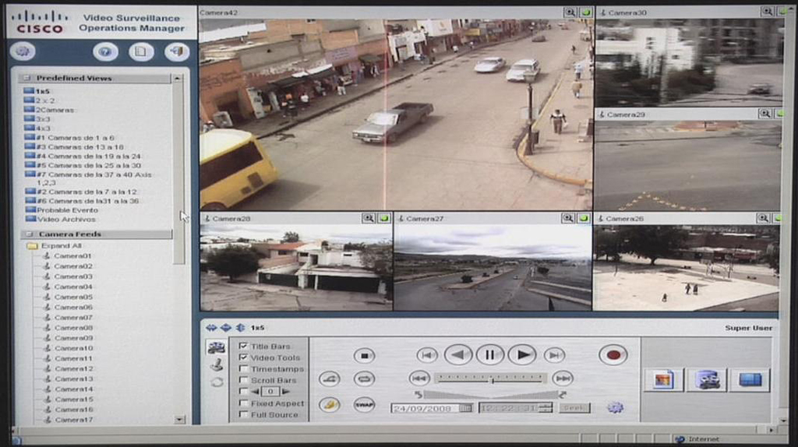
Task: Click the record button with red dot
Action: (613, 355)
